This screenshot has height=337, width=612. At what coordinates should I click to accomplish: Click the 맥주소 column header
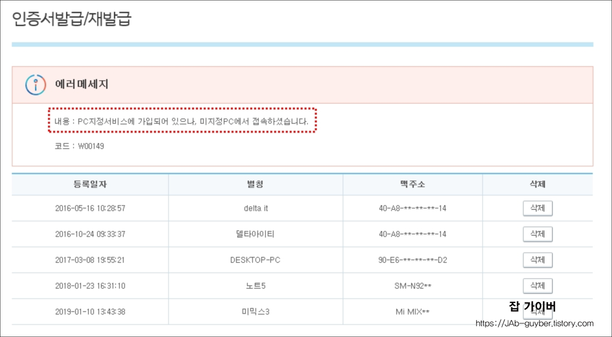pyautogui.click(x=412, y=184)
